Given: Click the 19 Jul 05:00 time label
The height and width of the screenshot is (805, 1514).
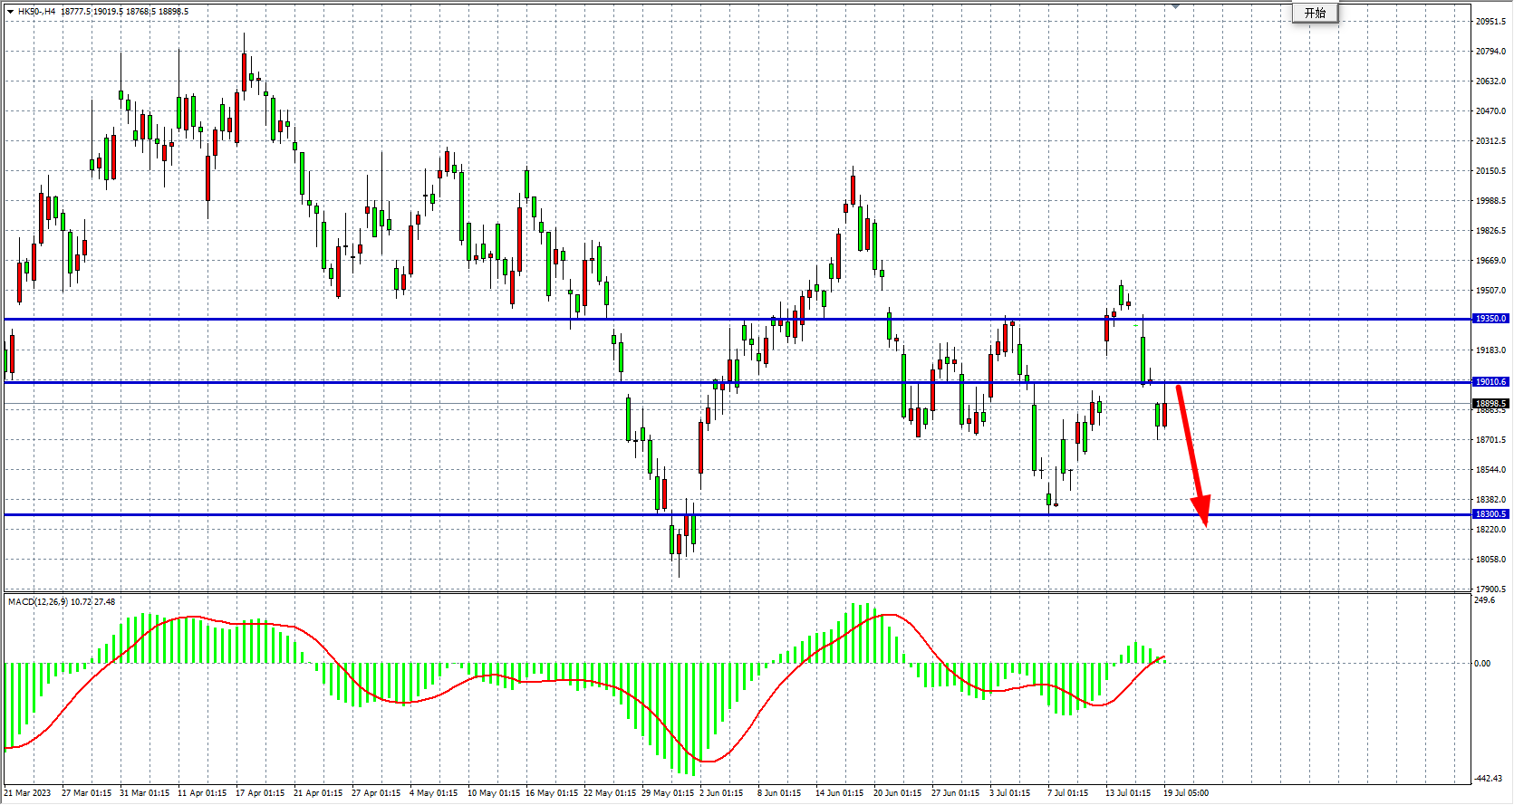Looking at the screenshot, I should pos(1185,793).
